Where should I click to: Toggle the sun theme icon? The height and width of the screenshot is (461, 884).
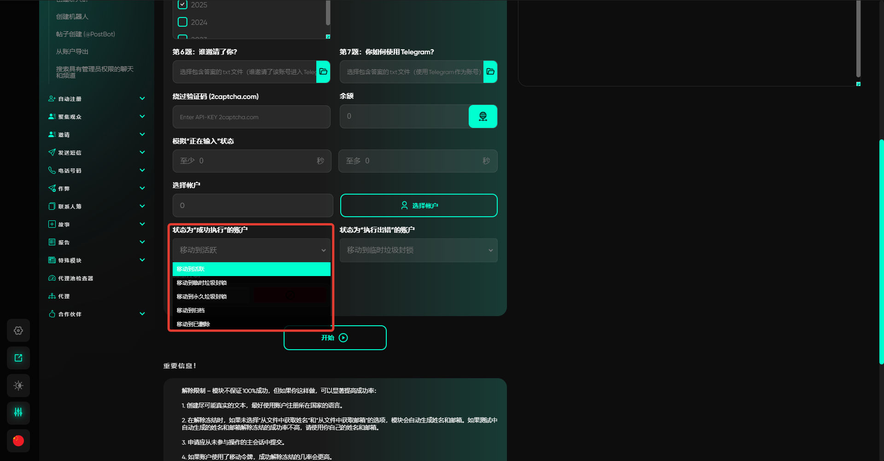18,386
